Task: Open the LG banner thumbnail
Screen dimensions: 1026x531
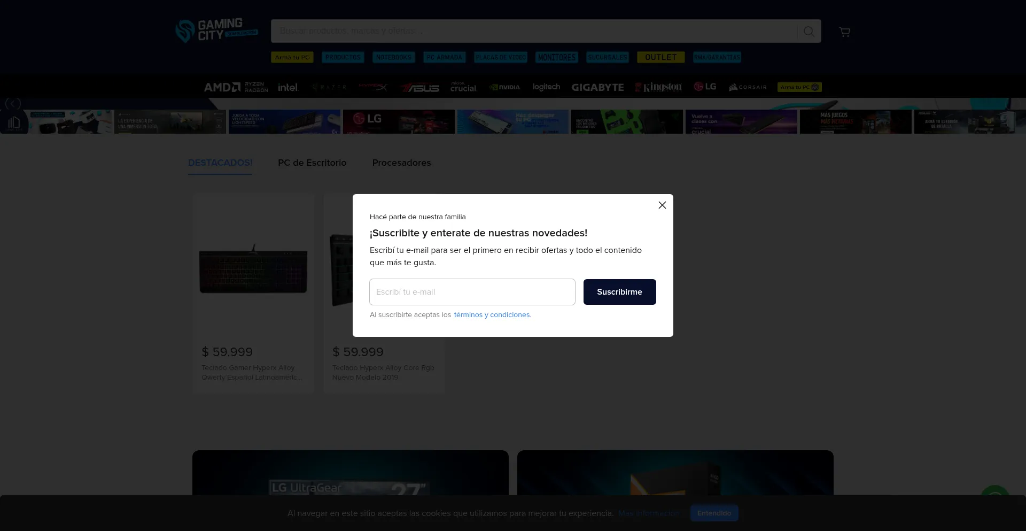Action: pos(399,122)
